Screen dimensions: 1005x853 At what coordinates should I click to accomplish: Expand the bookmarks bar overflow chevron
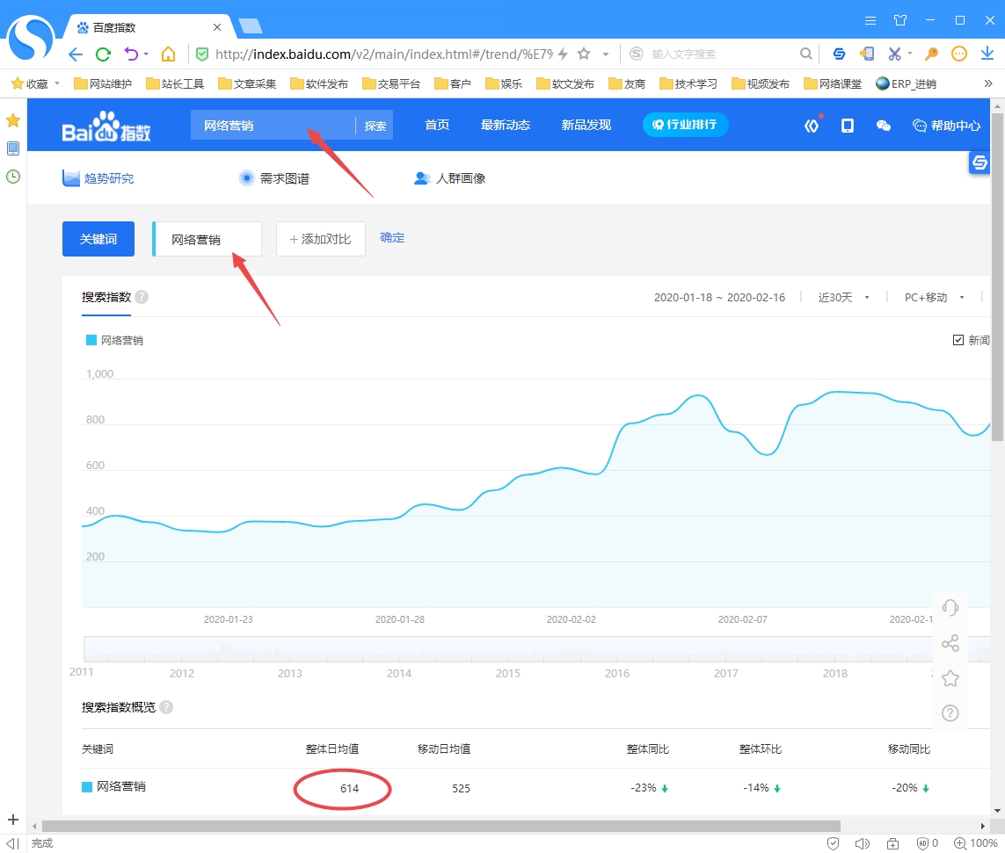click(x=987, y=84)
